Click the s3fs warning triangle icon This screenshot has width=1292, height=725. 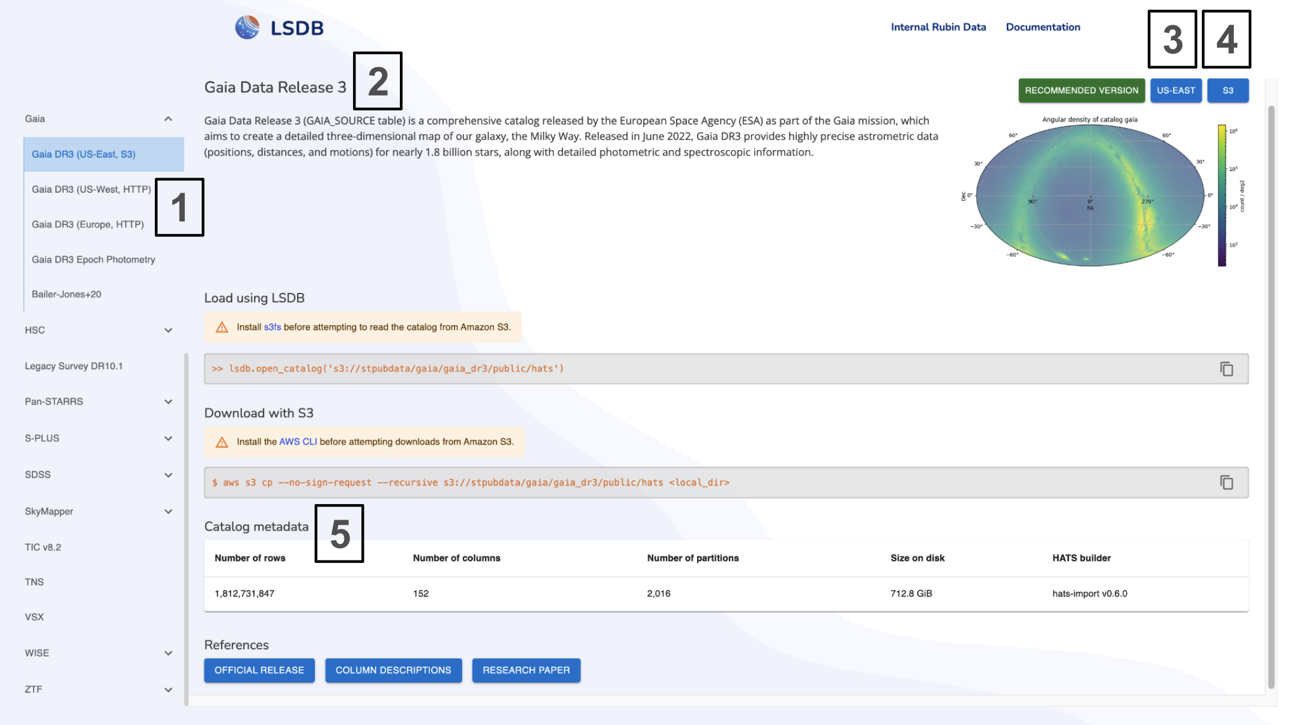222,327
